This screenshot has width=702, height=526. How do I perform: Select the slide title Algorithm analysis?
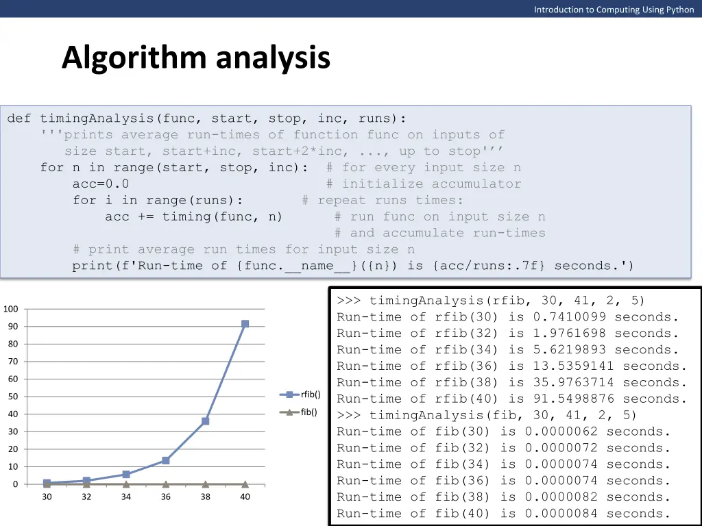(x=196, y=58)
